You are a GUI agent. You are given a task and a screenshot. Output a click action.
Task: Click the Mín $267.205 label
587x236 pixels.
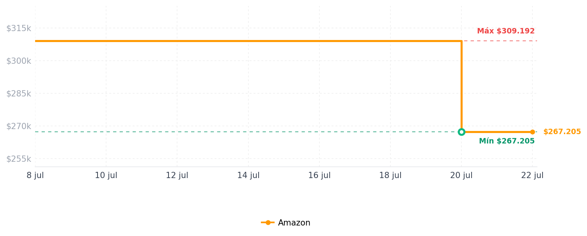pos(507,141)
